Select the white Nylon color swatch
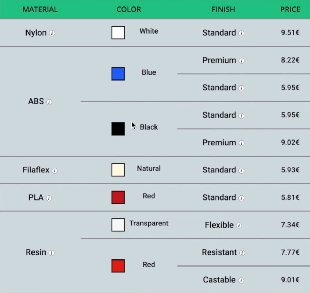This screenshot has width=310, height=293. point(118,33)
